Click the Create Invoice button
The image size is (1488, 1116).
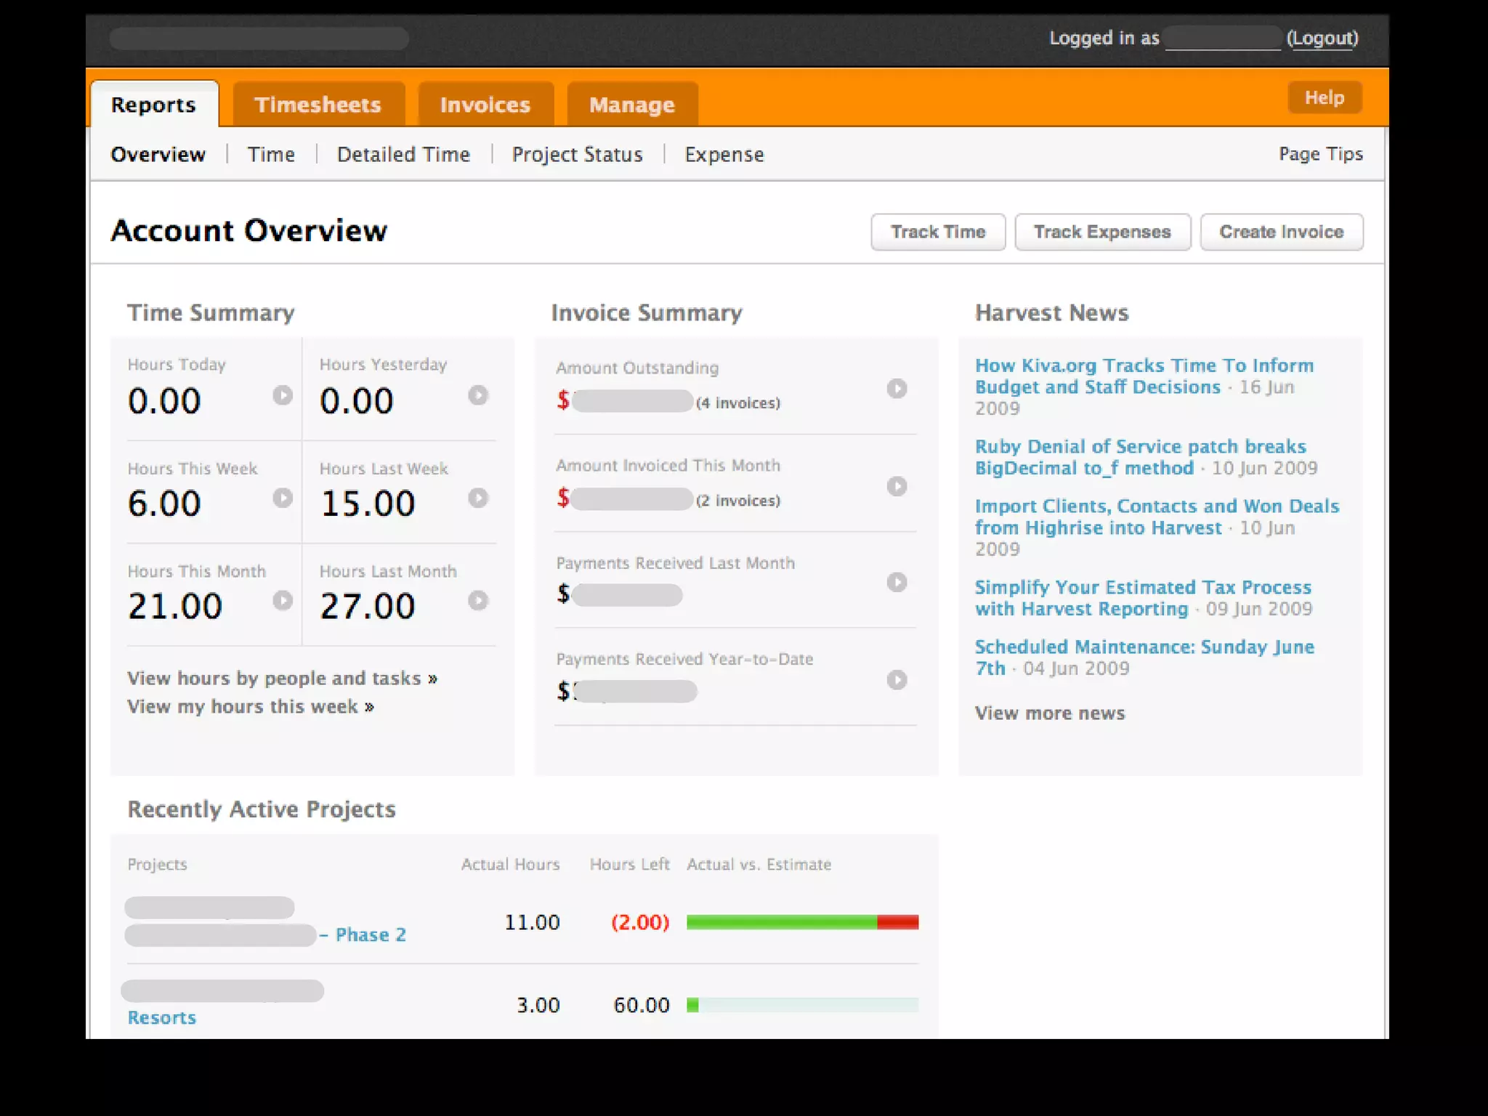tap(1281, 232)
